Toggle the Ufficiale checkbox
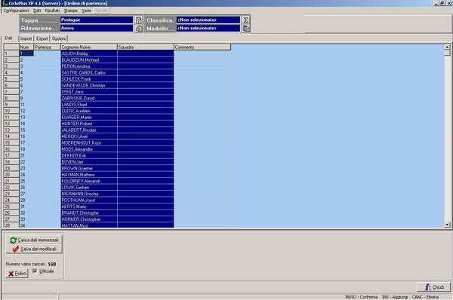 [x=35, y=271]
